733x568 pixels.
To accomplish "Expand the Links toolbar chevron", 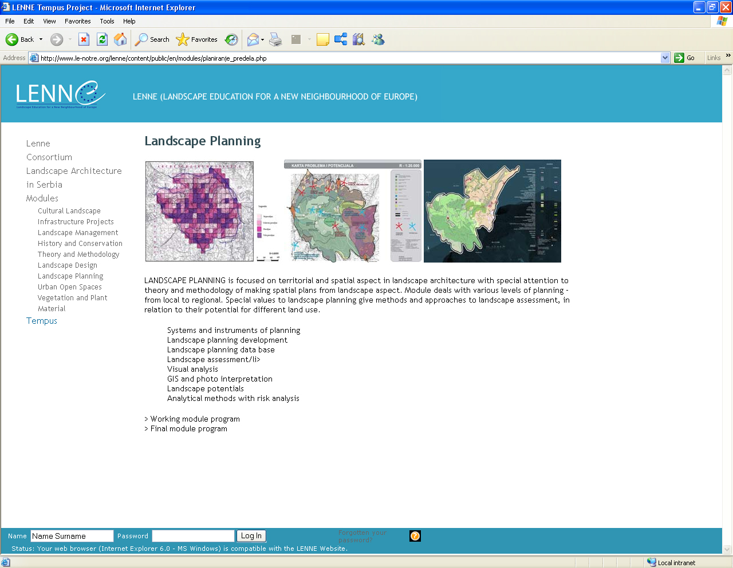I will pos(728,55).
